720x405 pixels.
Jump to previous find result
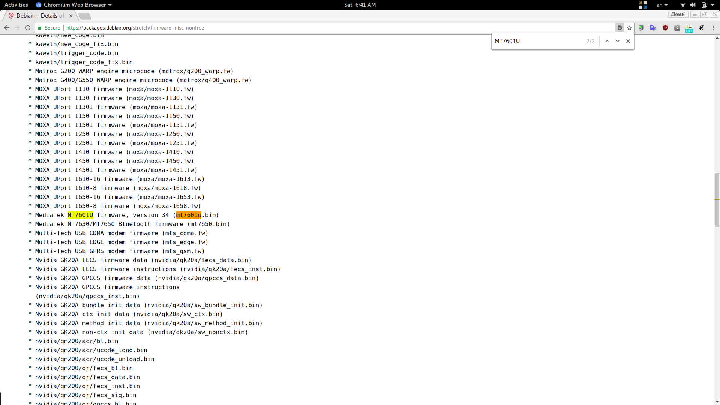click(607, 41)
